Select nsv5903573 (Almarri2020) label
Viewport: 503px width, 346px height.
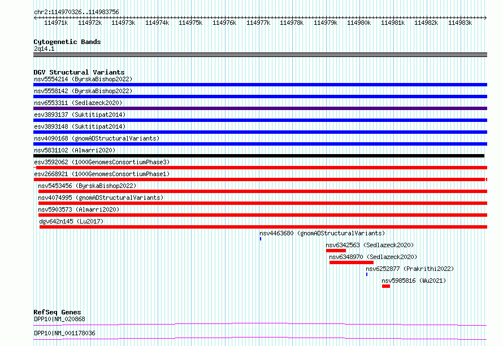79,209
